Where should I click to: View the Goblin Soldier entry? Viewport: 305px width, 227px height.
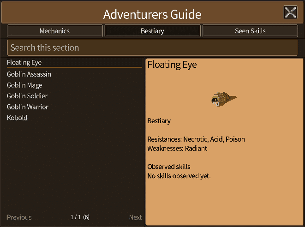(x=27, y=96)
